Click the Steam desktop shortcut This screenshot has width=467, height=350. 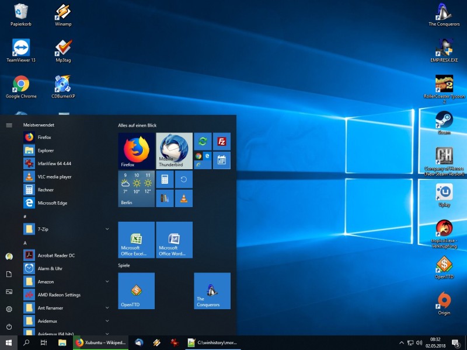coord(444,123)
